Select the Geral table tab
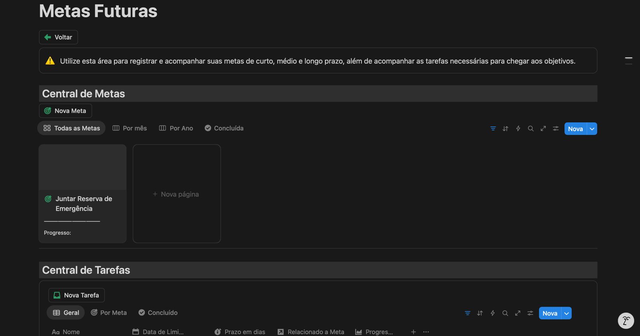This screenshot has height=336, width=640. tap(66, 312)
